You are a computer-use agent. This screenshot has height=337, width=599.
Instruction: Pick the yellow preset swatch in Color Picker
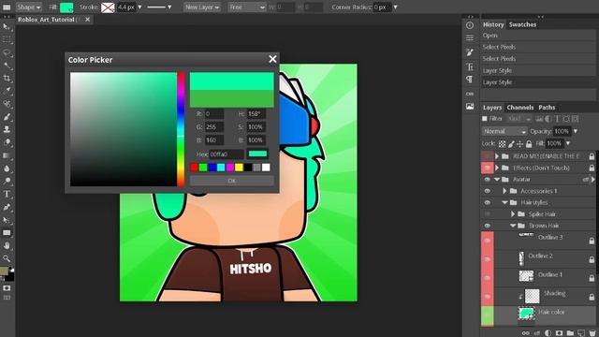[239, 168]
